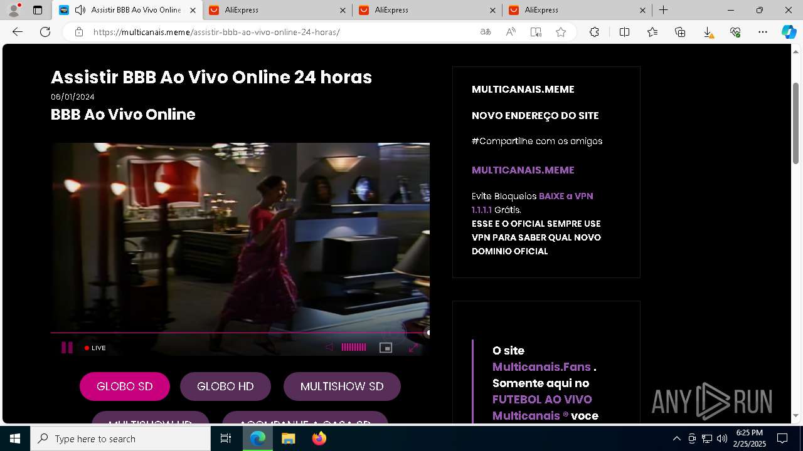The image size is (803, 451).
Task: Close the Assistir BBB tab
Action: [x=193, y=10]
